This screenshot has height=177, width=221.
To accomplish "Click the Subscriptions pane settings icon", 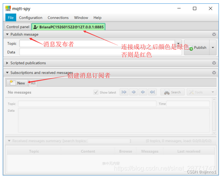I will (214, 72).
